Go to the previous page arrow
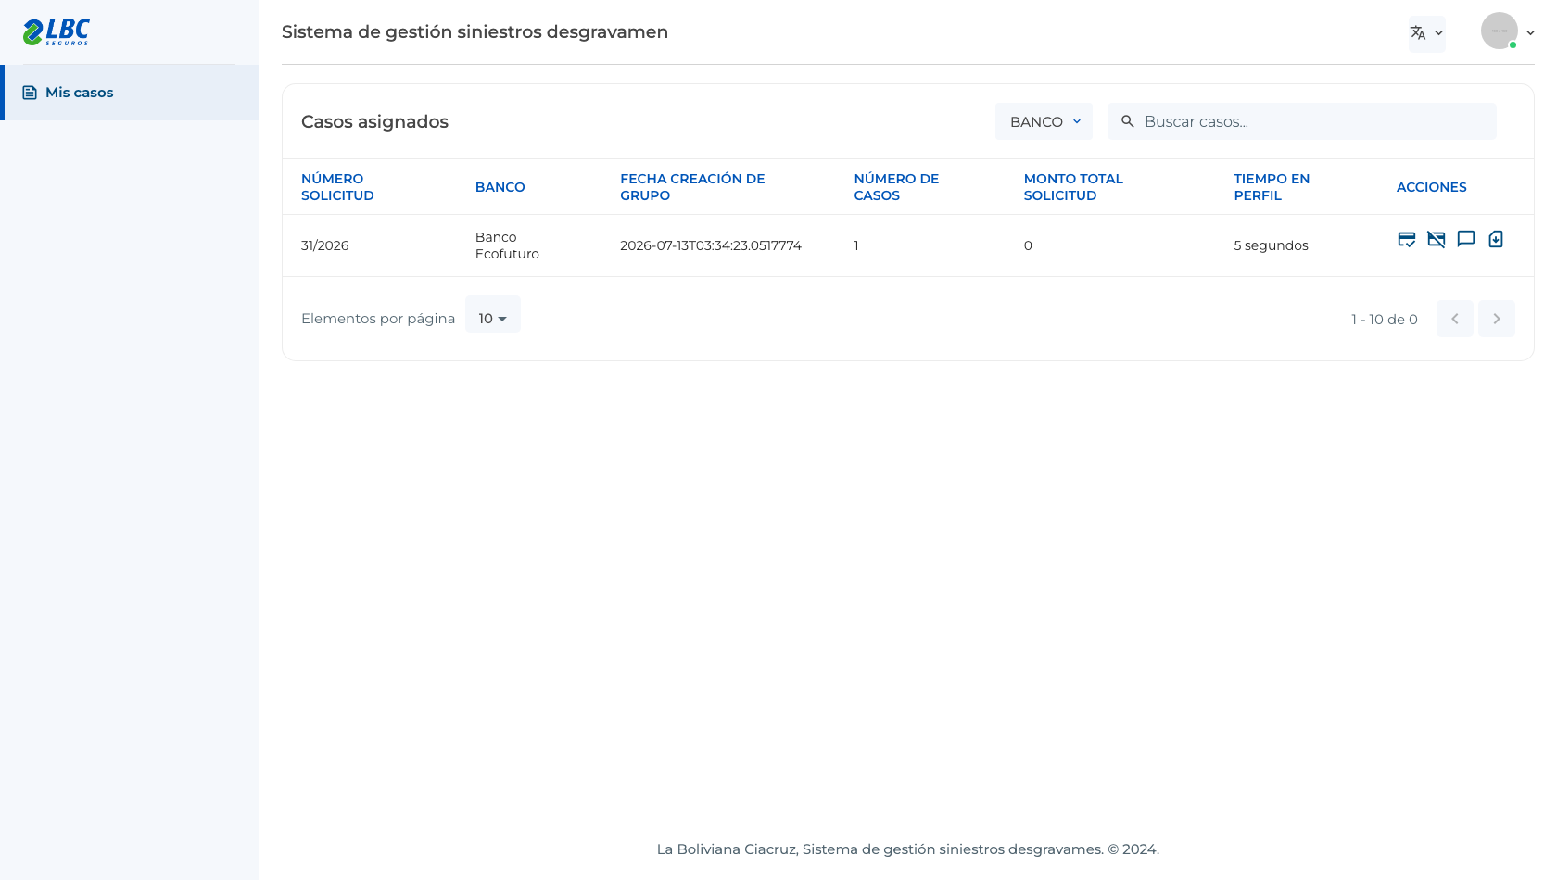The width and height of the screenshot is (1557, 880). click(1454, 319)
